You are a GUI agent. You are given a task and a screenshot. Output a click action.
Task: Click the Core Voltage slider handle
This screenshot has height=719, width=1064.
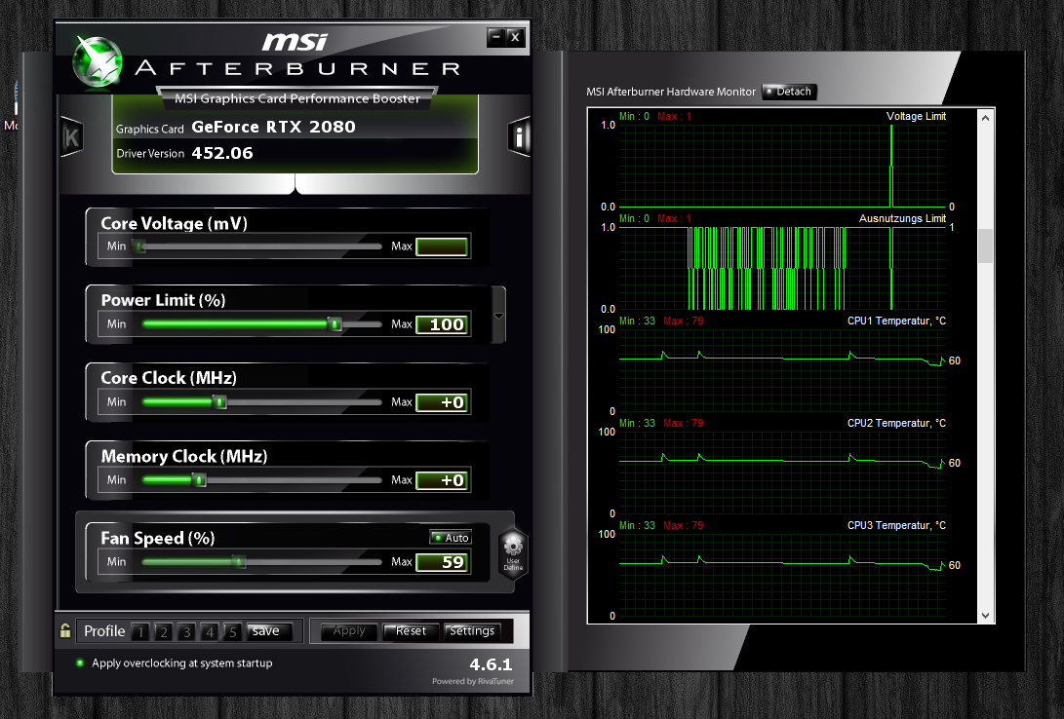tap(139, 246)
